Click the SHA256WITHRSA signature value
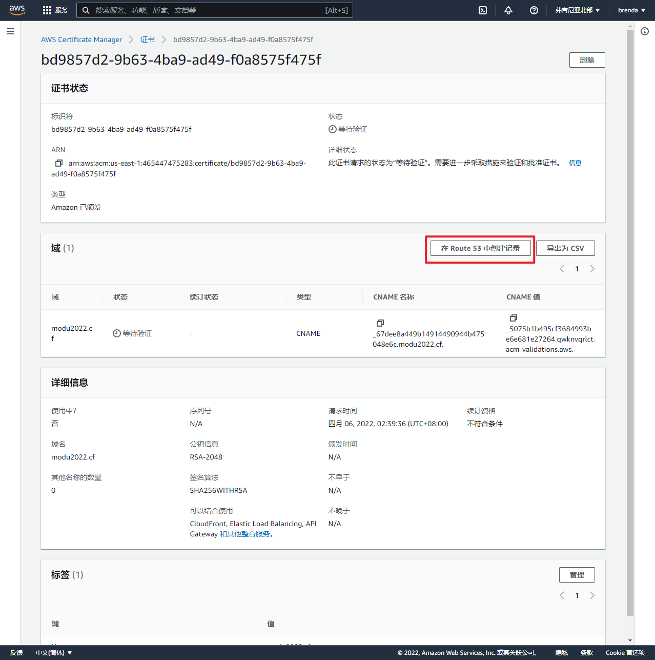Viewport: 655px width, 660px height. coord(218,490)
